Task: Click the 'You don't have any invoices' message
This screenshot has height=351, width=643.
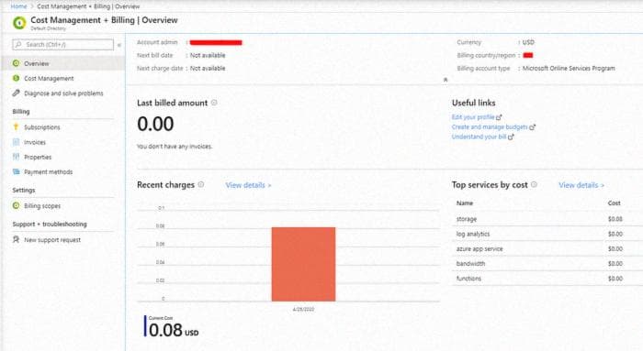Action: (175, 147)
